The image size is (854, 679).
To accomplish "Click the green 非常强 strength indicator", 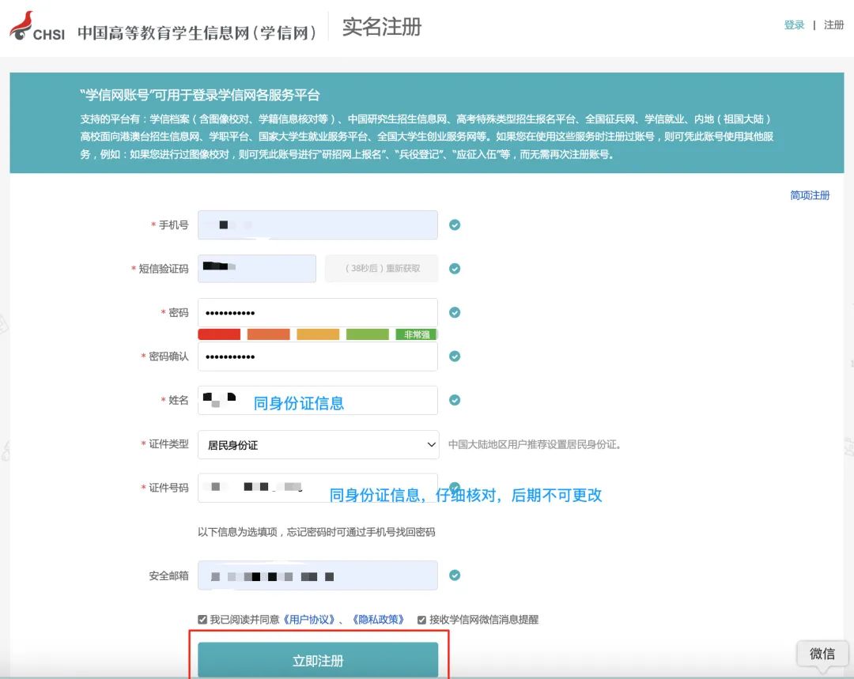I will pyautogui.click(x=417, y=334).
